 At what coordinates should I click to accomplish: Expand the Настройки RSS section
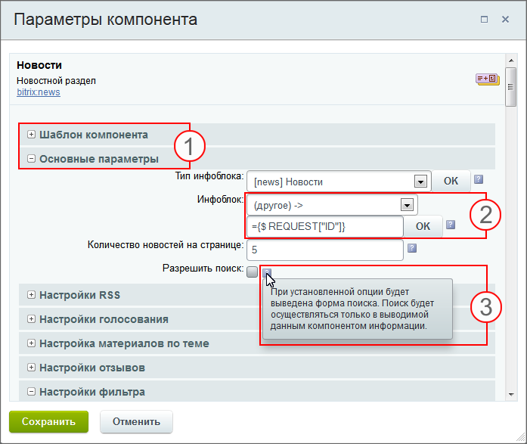tap(31, 295)
